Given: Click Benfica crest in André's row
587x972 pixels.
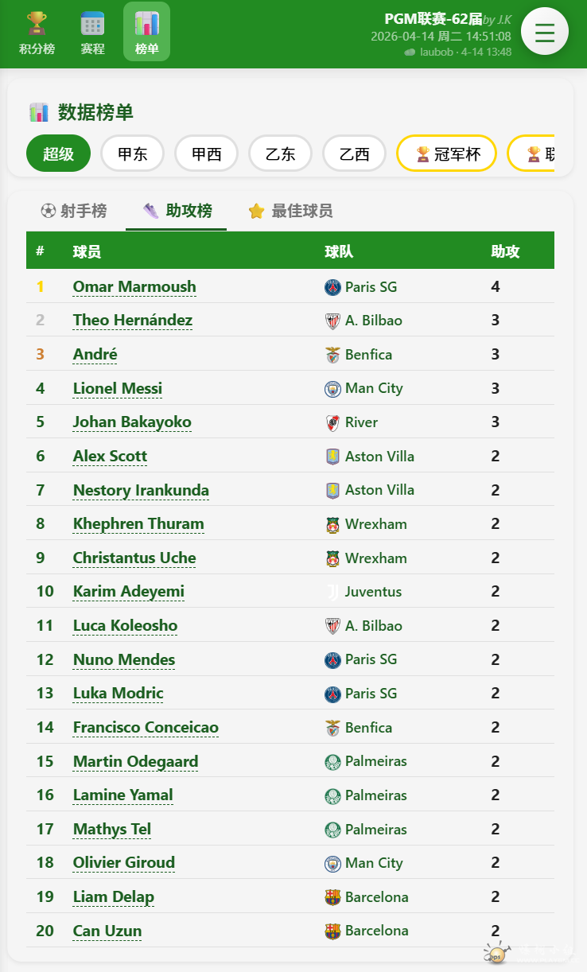Looking at the screenshot, I should (x=332, y=355).
